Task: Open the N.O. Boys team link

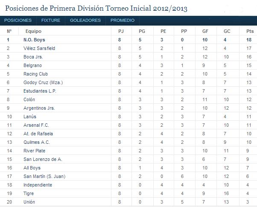Action: tap(34, 40)
